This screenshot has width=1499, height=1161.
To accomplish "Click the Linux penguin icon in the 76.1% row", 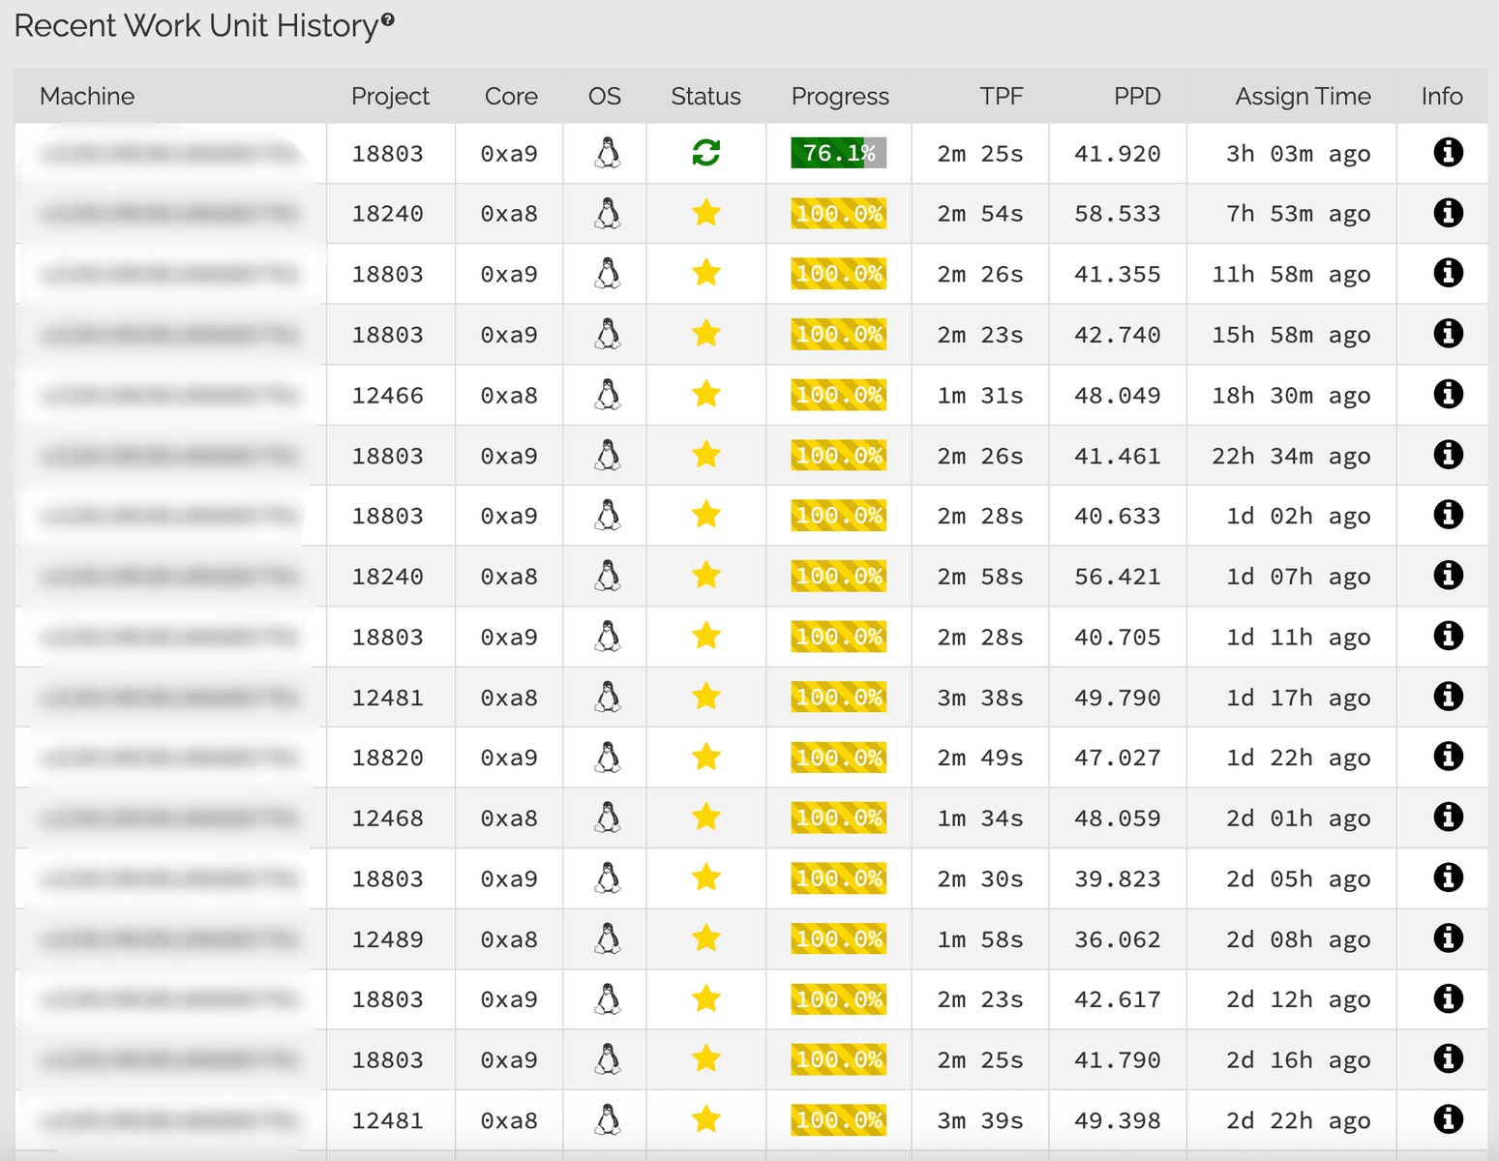I will (608, 153).
